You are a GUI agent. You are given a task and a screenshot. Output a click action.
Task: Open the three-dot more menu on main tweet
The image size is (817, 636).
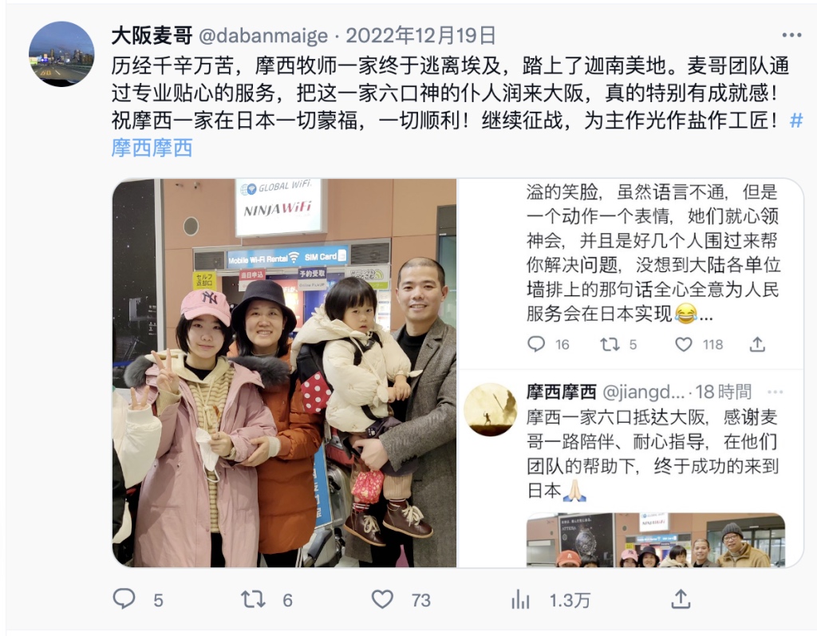click(791, 35)
